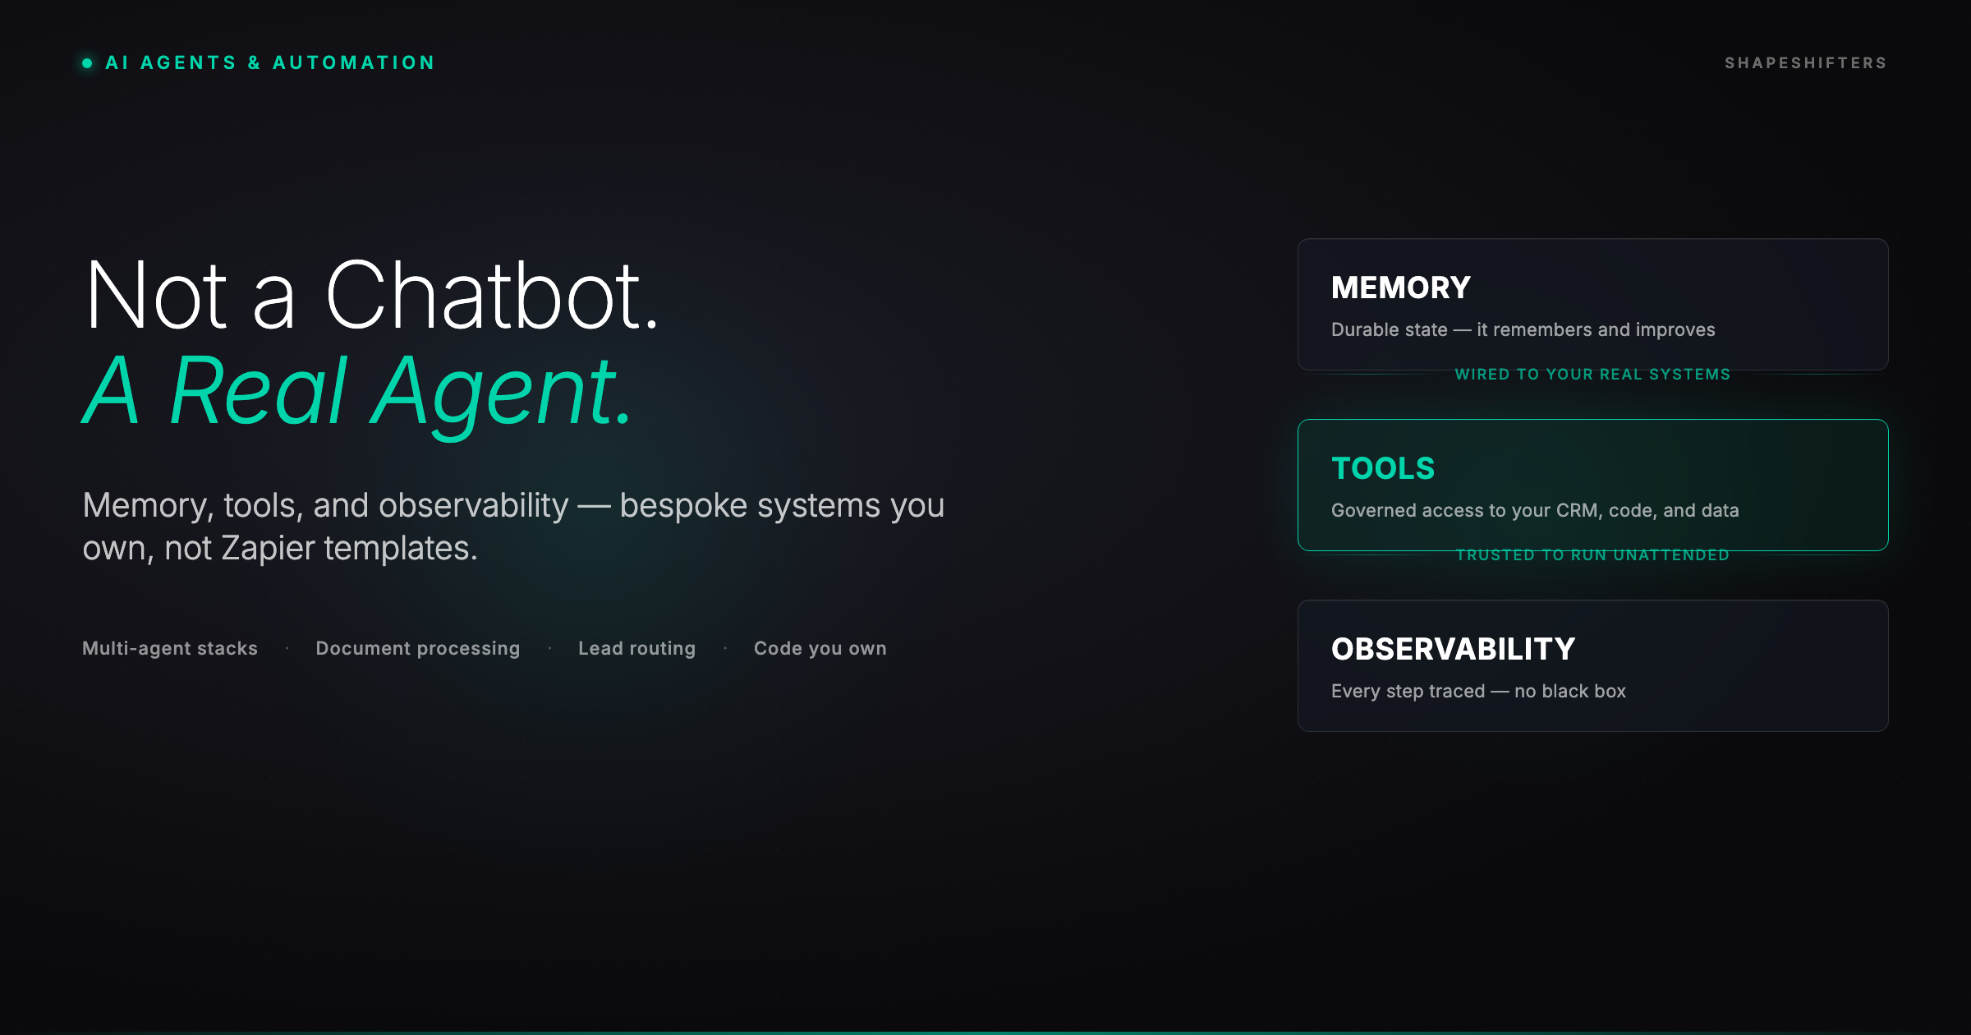Click 'Every step traced — no black box' text
Viewport: 1971px width, 1035px height.
click(1478, 691)
